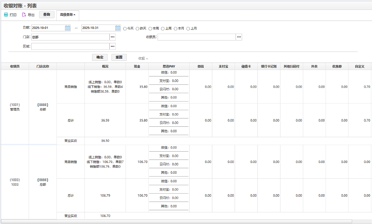Viewport: 372px width, 224px height.
Task: Collapse the filter panel via 收起
Action: 143,58
